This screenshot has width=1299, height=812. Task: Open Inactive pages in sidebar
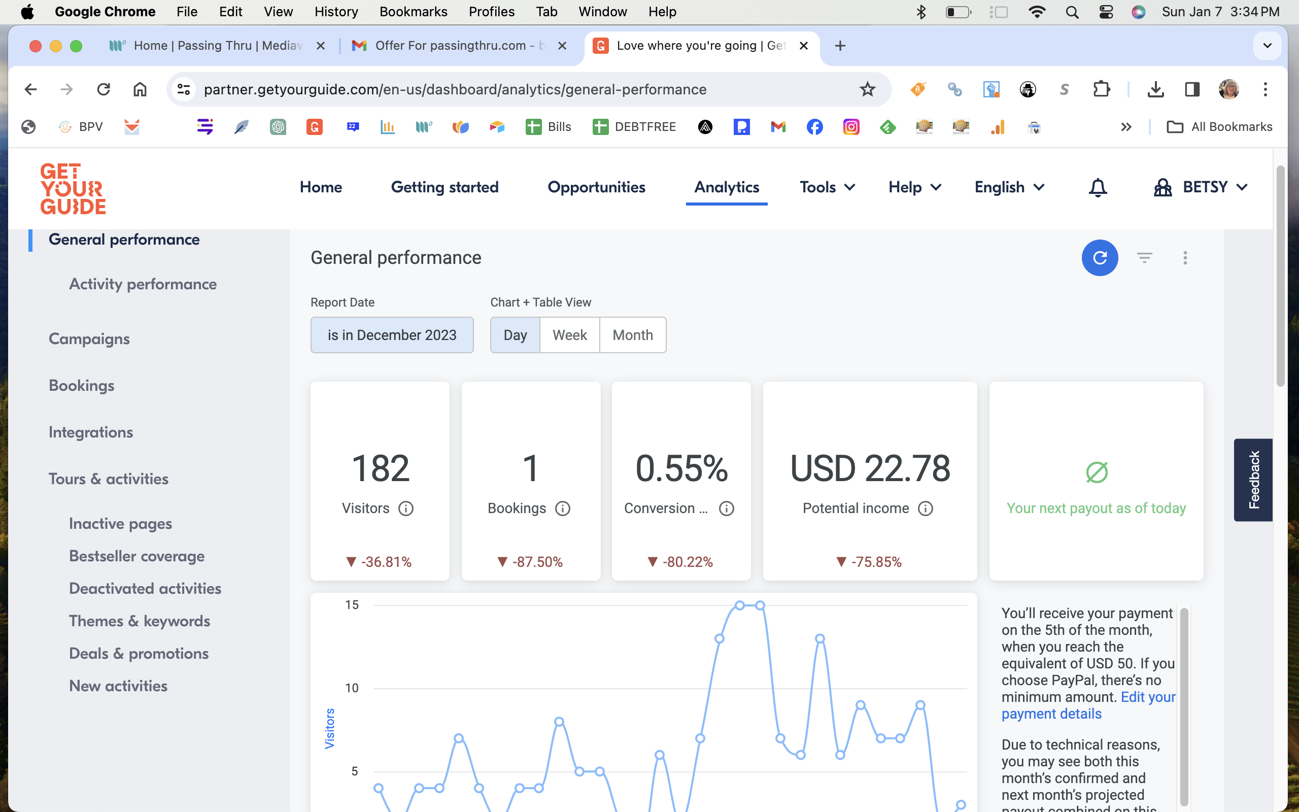[121, 524]
